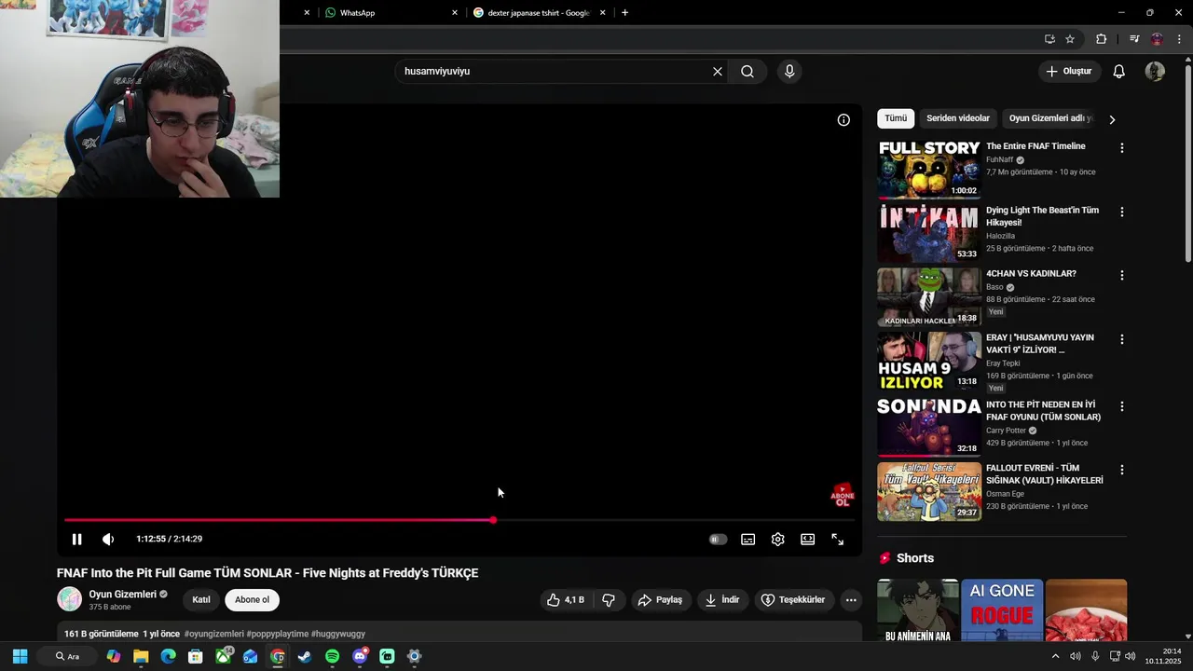Click the #oyungizemleri hashtag
Screen dimensions: 1193x671
pyautogui.click(x=214, y=634)
